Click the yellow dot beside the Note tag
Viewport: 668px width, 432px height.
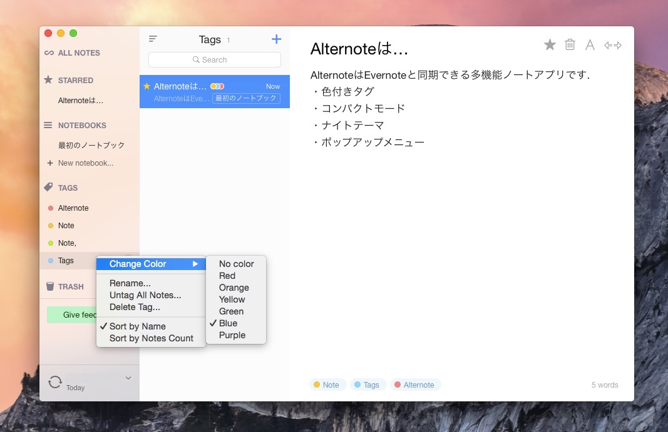coord(51,226)
